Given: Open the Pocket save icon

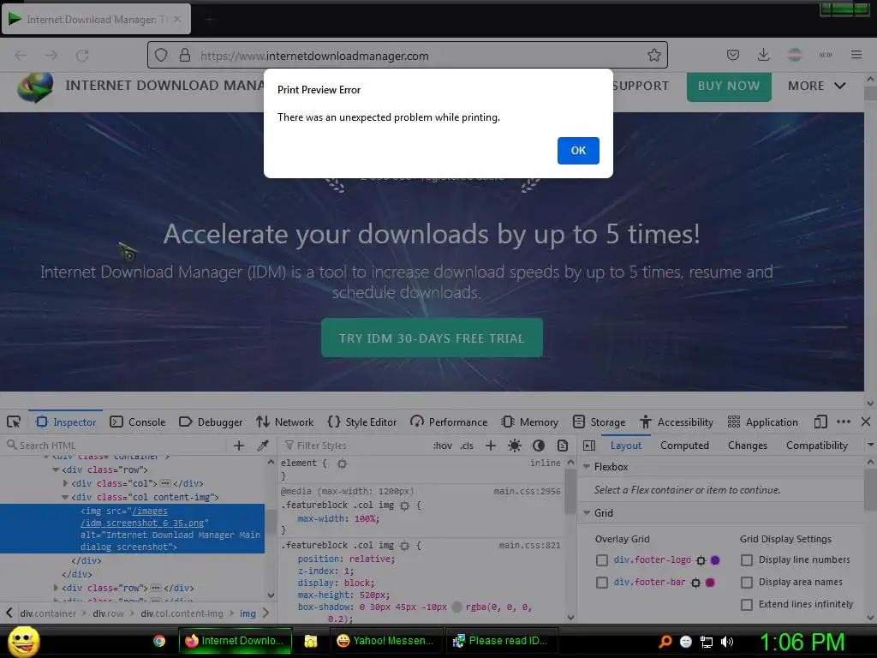Looking at the screenshot, I should pos(733,55).
